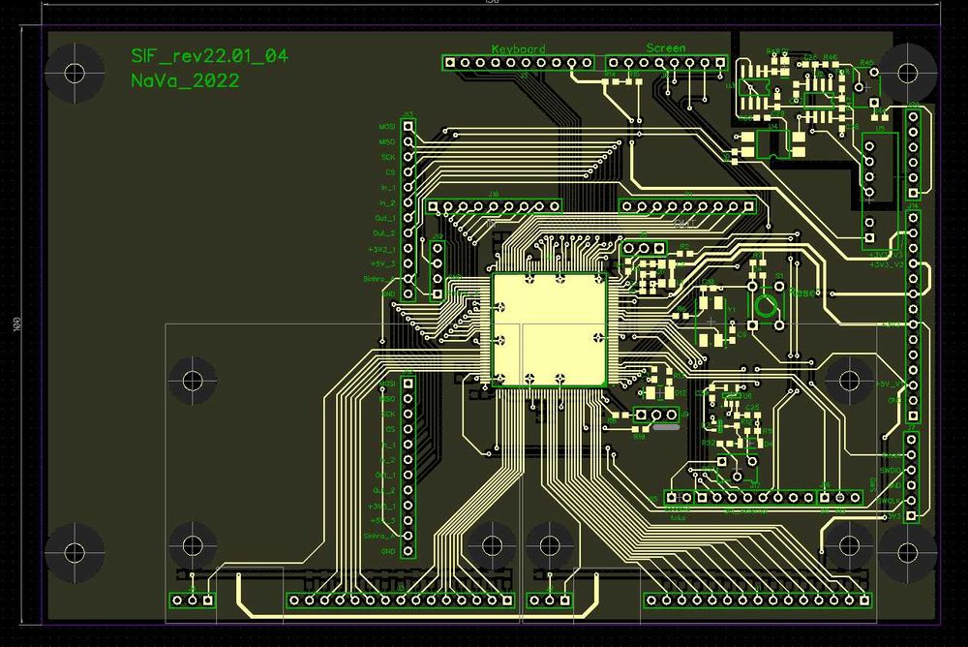
Task: Select the large central microcontroller chip
Action: [x=550, y=329]
